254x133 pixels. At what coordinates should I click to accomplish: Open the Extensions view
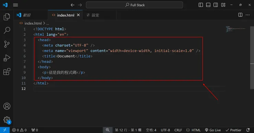point(7,72)
